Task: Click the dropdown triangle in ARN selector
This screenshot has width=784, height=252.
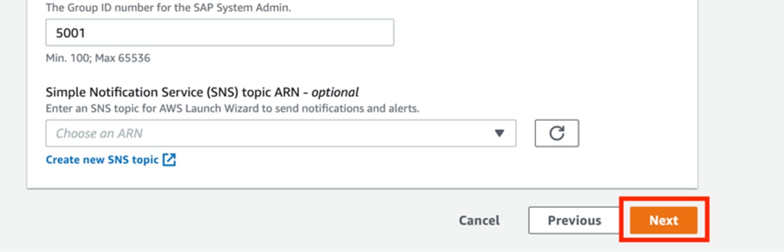Action: click(x=499, y=133)
